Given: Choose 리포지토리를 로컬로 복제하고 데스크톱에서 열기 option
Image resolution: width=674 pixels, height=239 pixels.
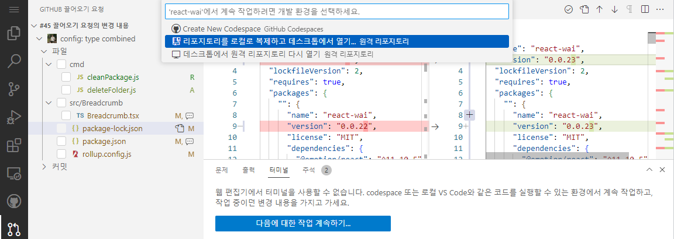Looking at the screenshot, I should pos(336,41).
